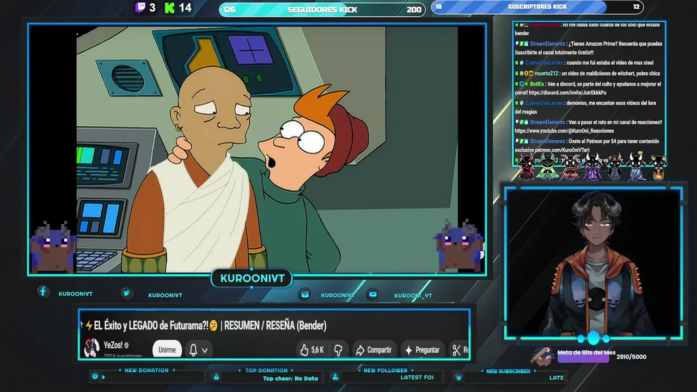Image resolution: width=697 pixels, height=392 pixels.
Task: Click the Compartir share button
Action: click(374, 350)
